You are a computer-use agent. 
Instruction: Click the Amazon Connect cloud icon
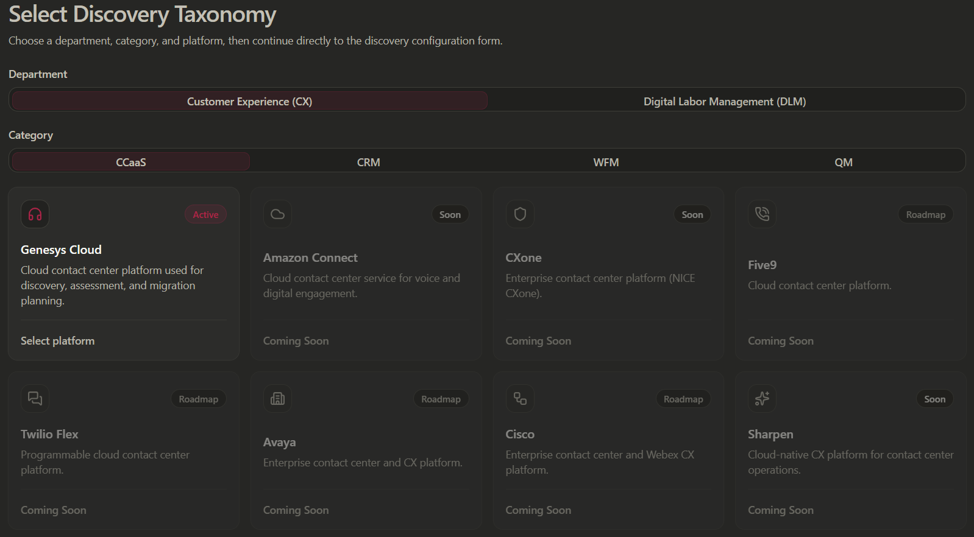pos(277,214)
